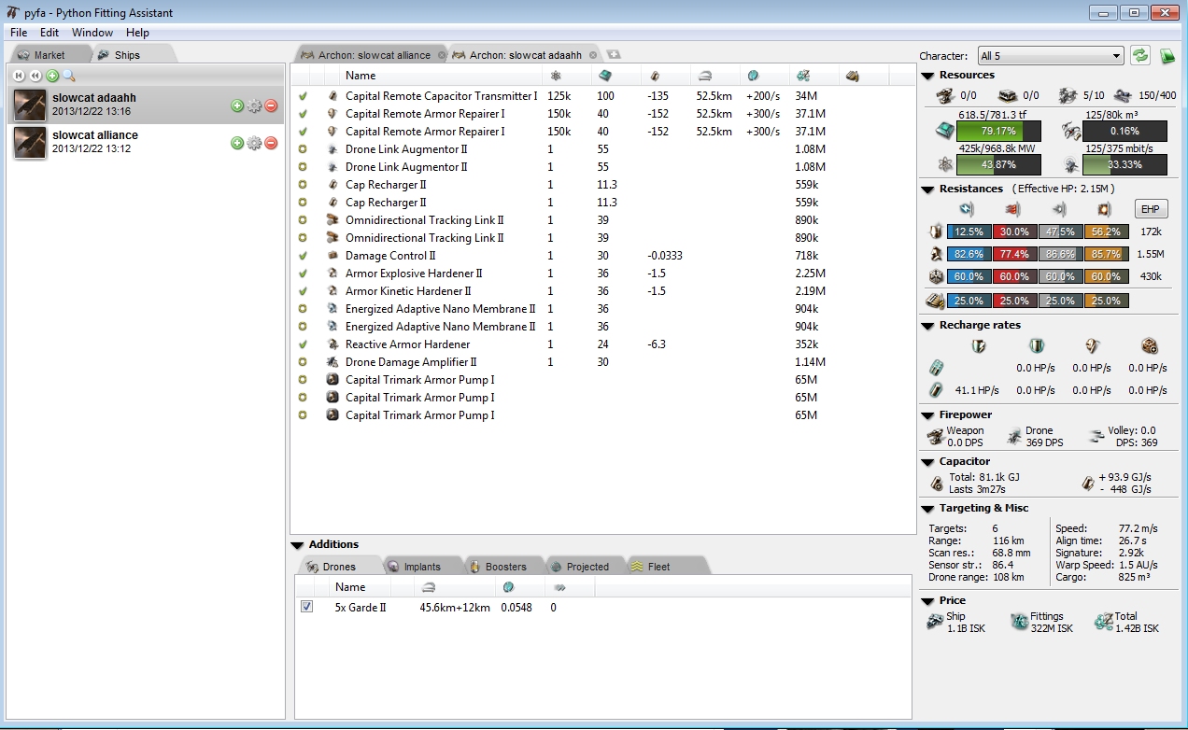Click the launcher hardpoints icon in Resources
1188x730 pixels.
[1007, 95]
